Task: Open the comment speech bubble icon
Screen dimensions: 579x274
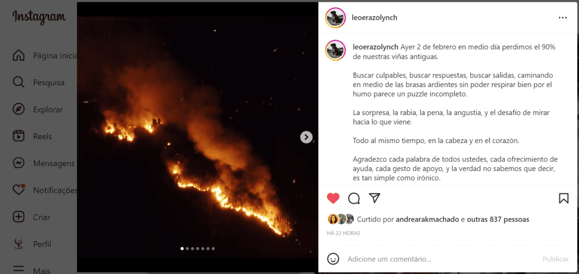Action: point(354,198)
